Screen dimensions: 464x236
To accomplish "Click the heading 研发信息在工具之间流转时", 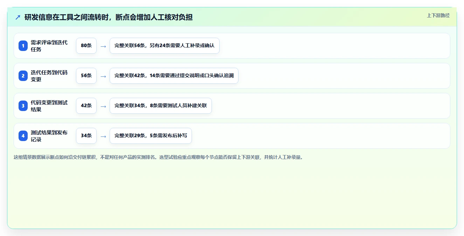I will 109,17.
